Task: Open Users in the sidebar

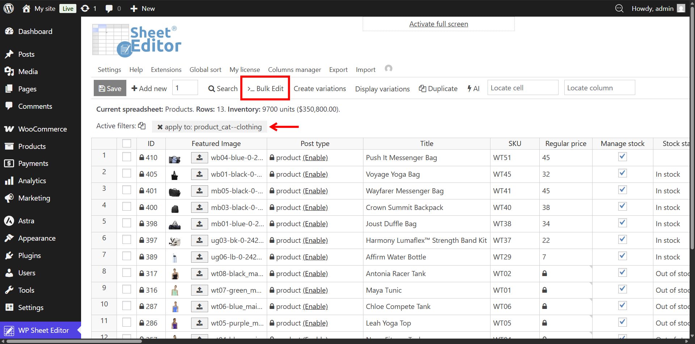Action: click(x=27, y=273)
